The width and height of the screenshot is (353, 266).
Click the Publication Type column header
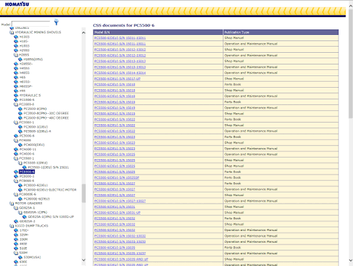coord(281,32)
